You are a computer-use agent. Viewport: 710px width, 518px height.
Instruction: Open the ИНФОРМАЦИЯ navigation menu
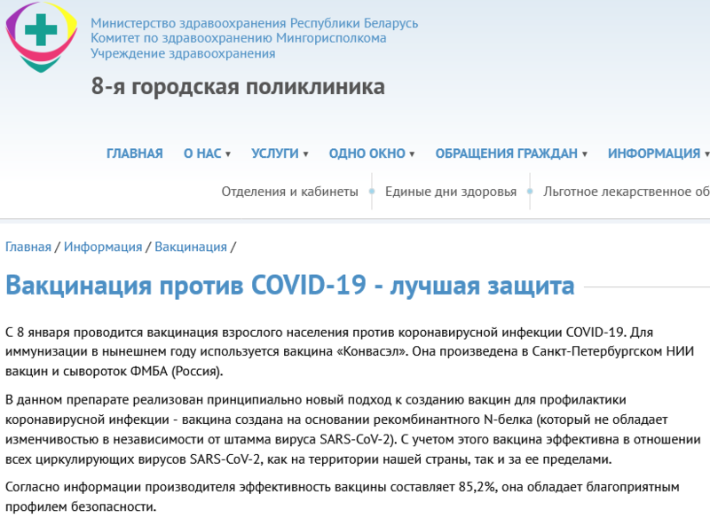coord(658,153)
